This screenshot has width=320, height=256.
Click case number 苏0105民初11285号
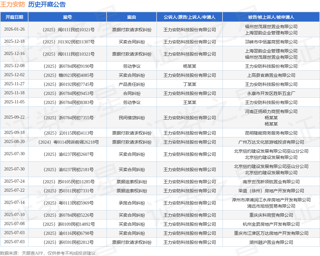click(68, 182)
